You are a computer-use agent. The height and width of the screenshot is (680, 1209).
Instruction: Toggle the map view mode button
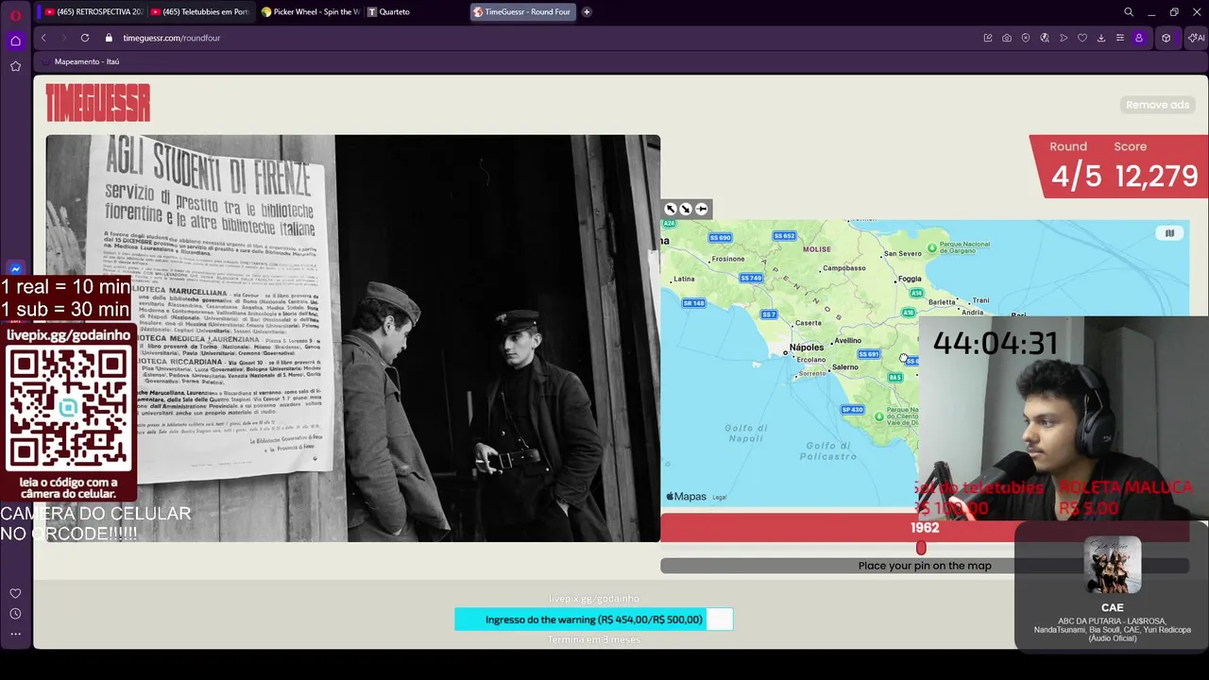(1169, 233)
